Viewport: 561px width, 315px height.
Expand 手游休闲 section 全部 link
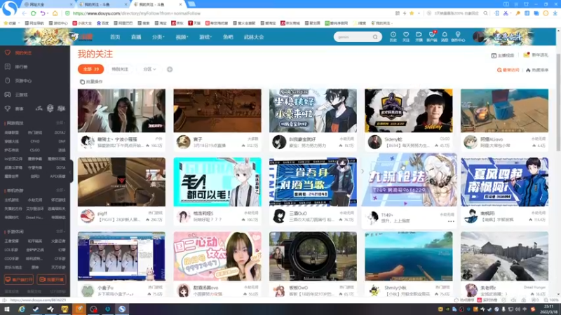pyautogui.click(x=60, y=232)
